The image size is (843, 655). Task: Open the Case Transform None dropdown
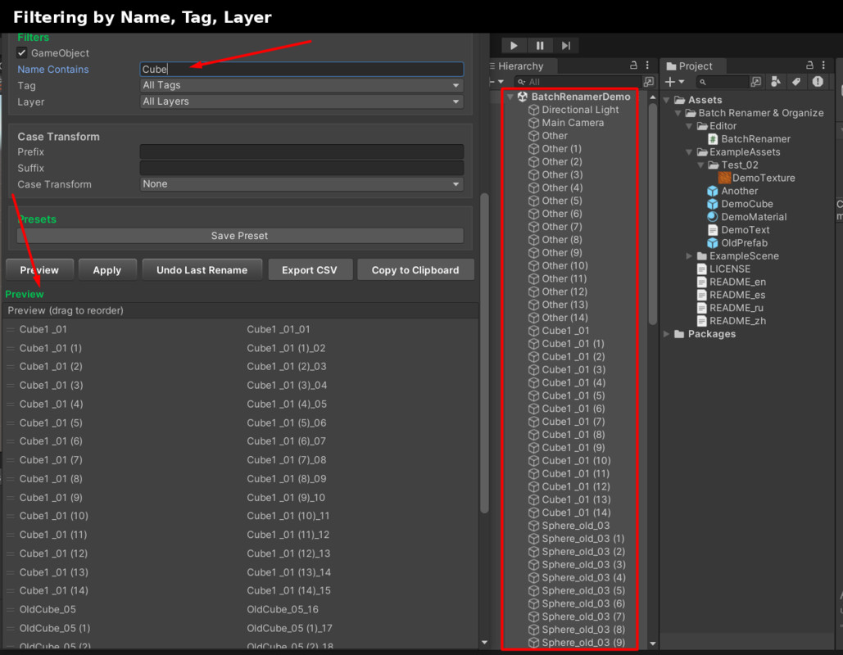(301, 183)
